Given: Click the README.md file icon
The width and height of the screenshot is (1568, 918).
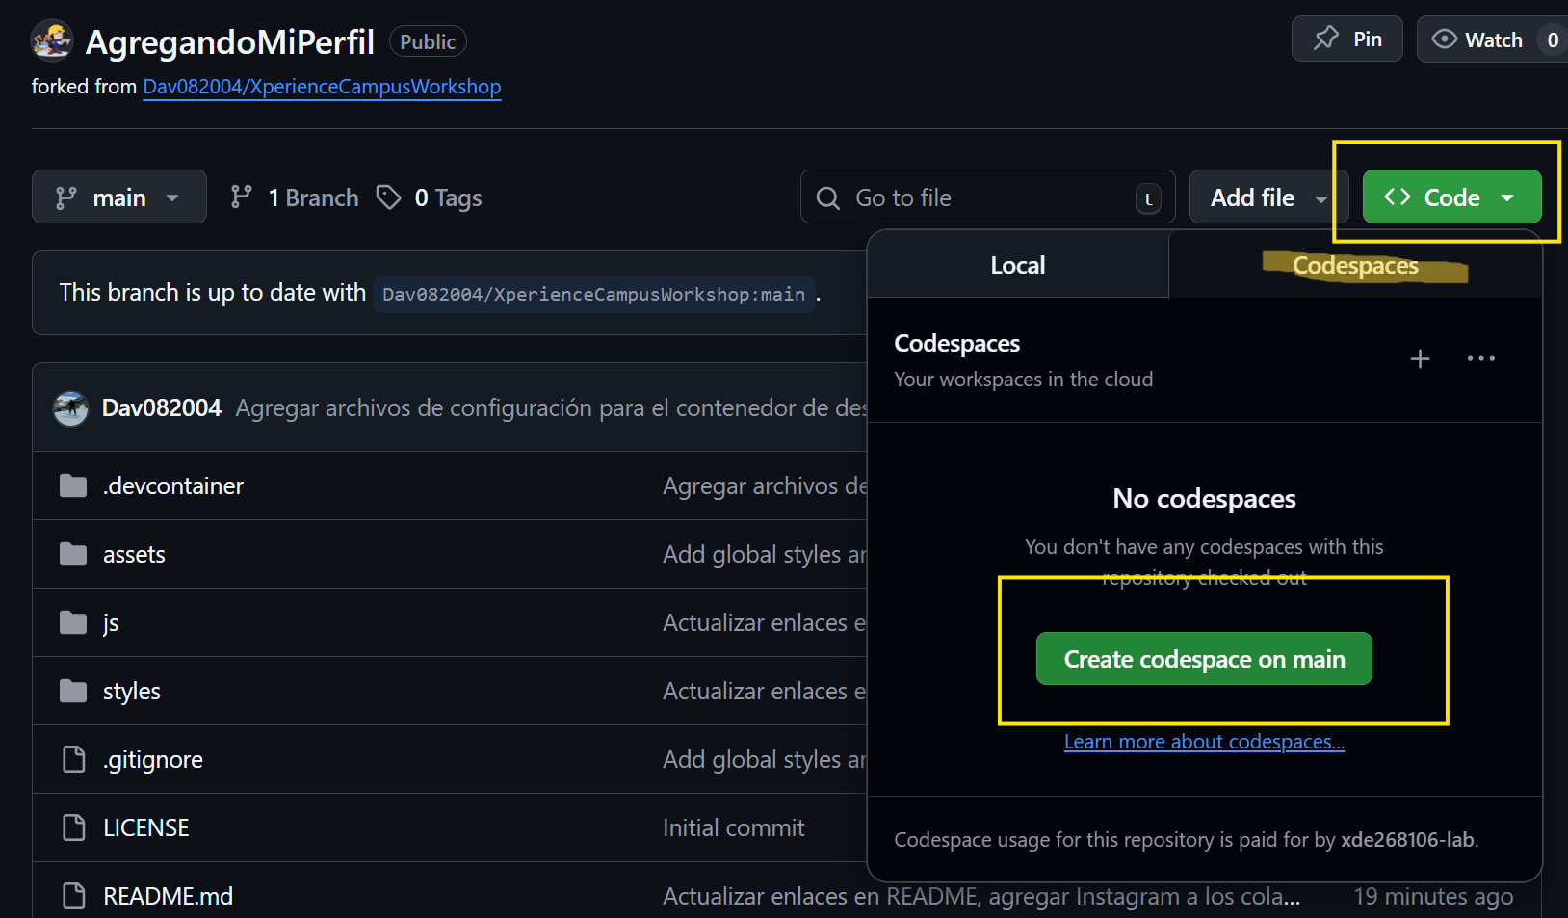Looking at the screenshot, I should coord(73,895).
